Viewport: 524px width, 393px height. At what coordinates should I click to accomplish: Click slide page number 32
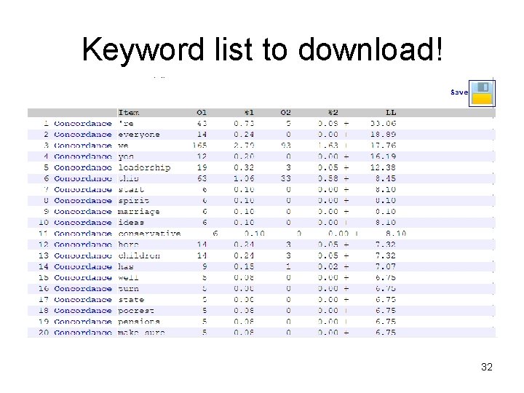pos(487,367)
